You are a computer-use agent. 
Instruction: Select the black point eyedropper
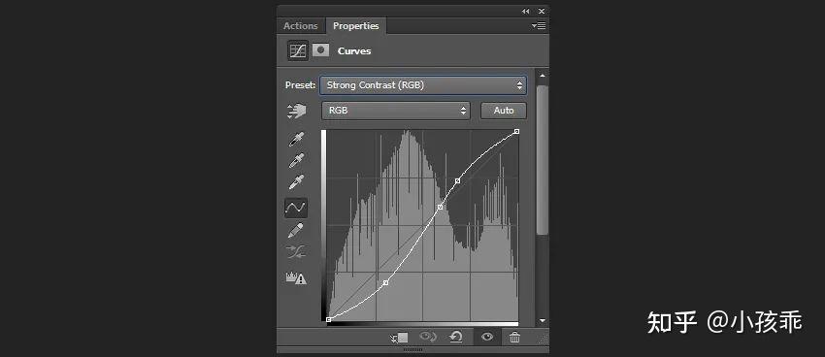coord(296,140)
